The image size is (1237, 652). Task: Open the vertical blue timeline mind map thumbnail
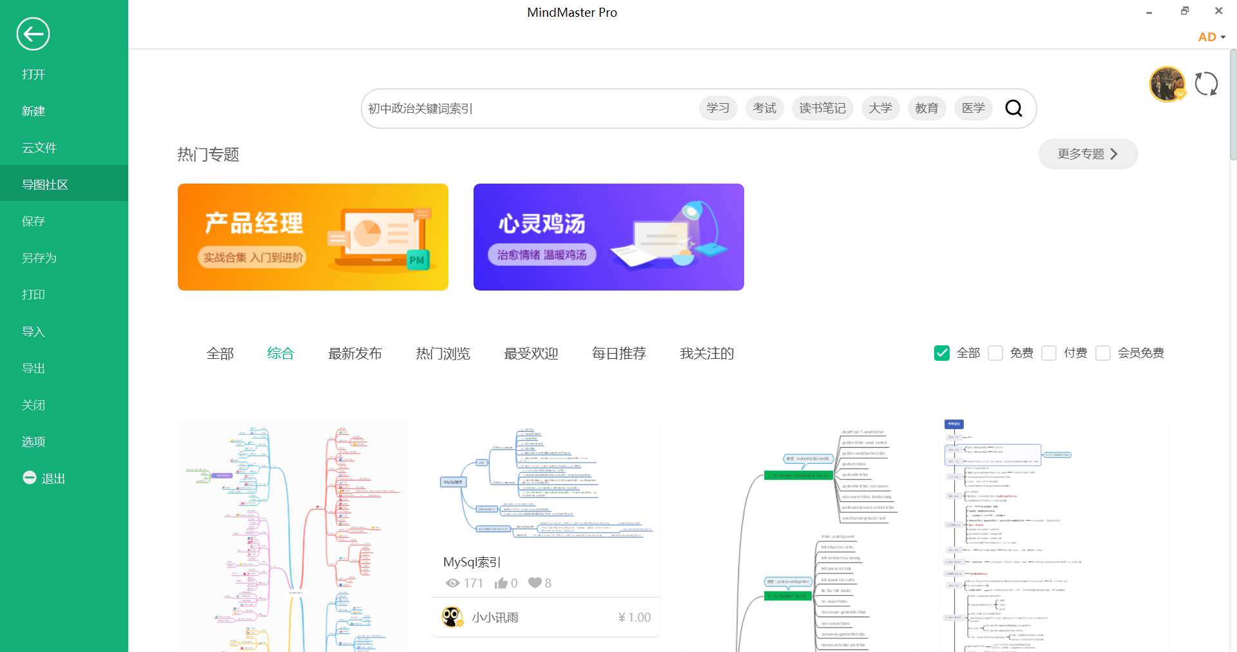(x=1053, y=536)
